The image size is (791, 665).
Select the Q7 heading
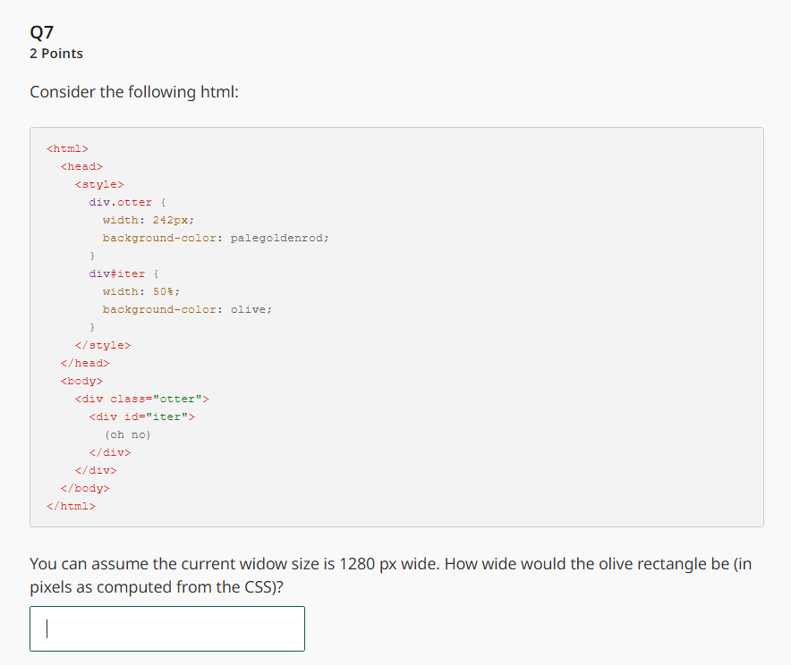pyautogui.click(x=40, y=31)
